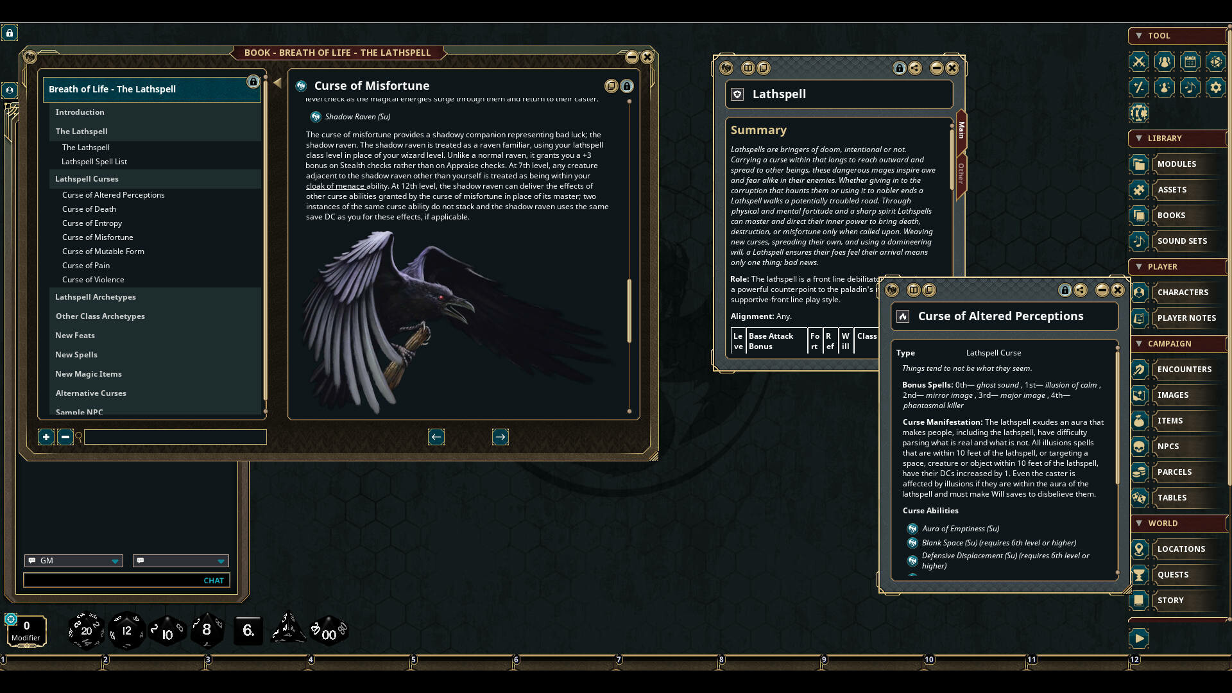Collapse the CAMPAIGN section header
The height and width of the screenshot is (693, 1232).
pos(1140,343)
